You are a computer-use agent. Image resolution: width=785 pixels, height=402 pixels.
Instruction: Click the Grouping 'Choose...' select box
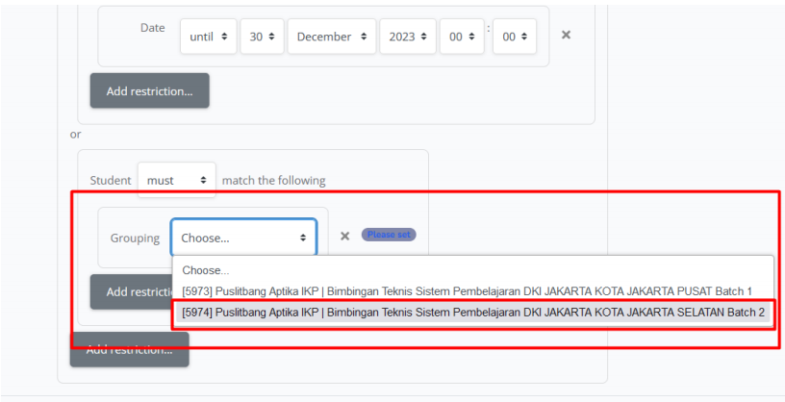coord(243,238)
